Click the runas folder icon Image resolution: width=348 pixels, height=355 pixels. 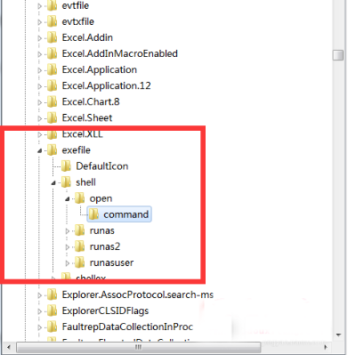[80, 230]
